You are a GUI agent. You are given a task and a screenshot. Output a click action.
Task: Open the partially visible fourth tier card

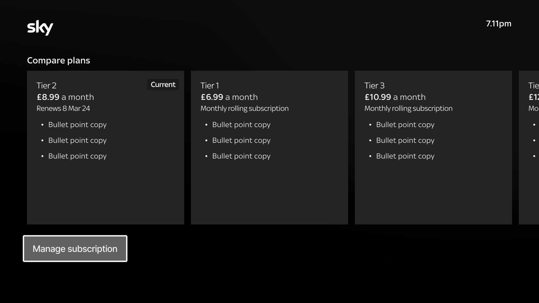click(529, 185)
